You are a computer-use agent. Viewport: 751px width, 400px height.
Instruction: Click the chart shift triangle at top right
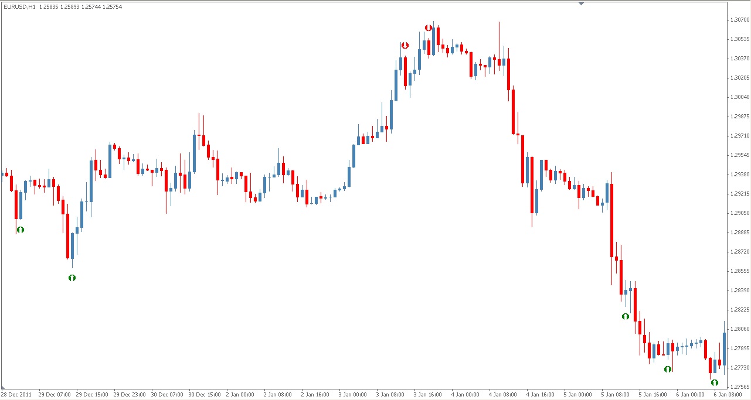[581, 4]
